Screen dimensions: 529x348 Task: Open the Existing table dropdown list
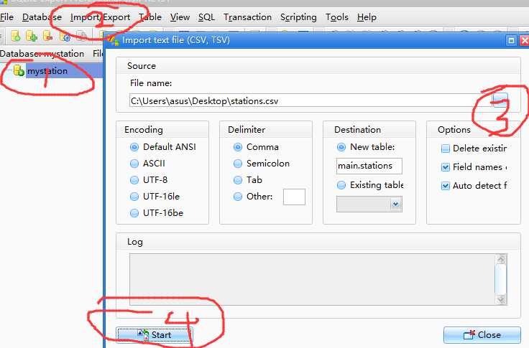click(x=396, y=204)
